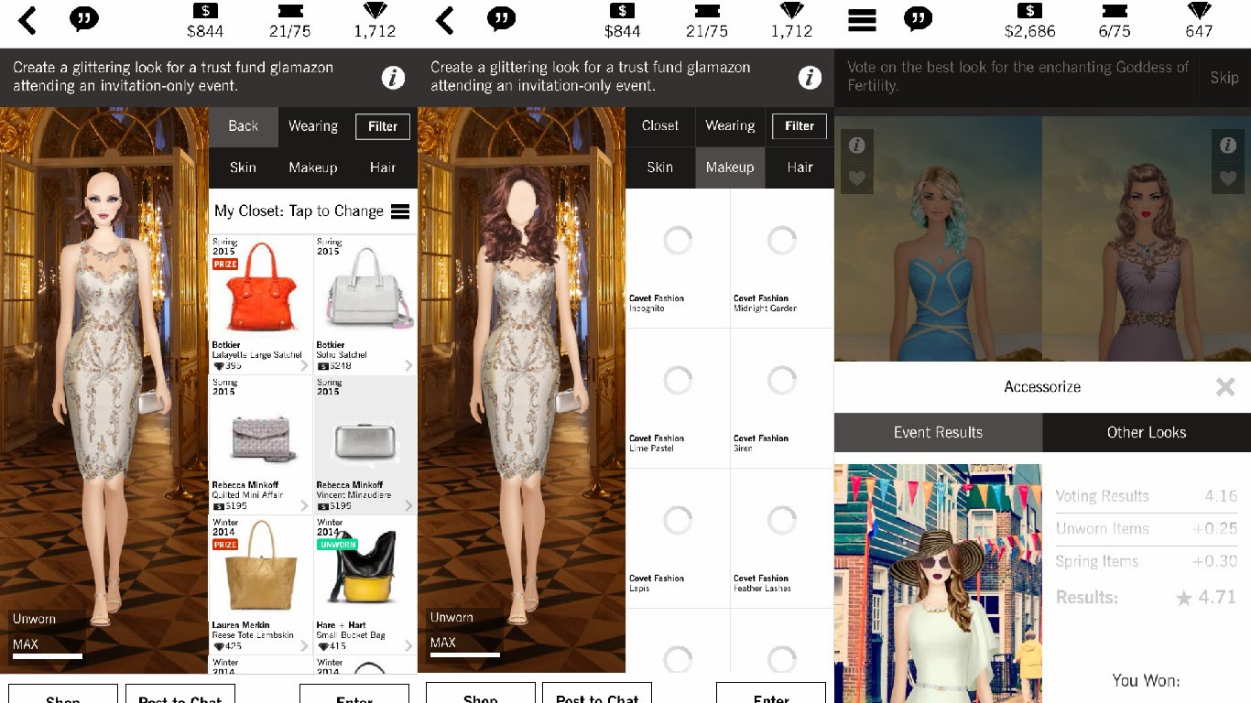The image size is (1251, 703).
Task: Open the Hair tab on the My Closet screen
Action: (x=383, y=168)
